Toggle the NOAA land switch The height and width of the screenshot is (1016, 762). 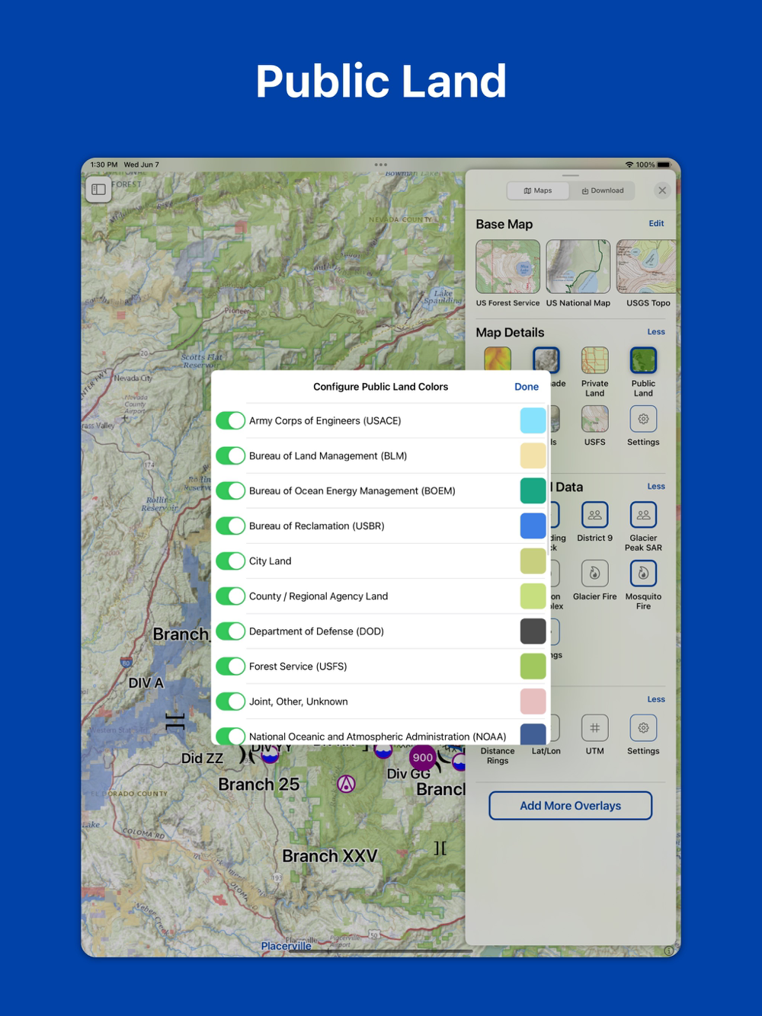pyautogui.click(x=230, y=736)
